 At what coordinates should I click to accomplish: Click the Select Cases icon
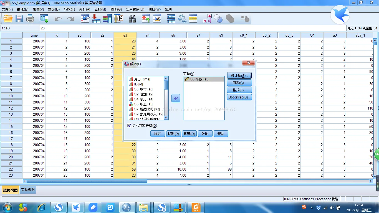[x=193, y=19]
